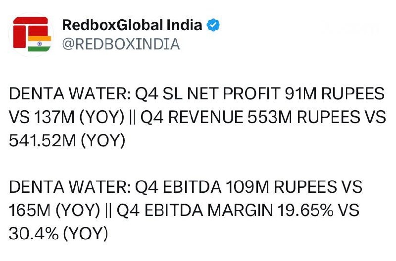Click the second 'DENTA WATER:' heading text

click(70, 187)
